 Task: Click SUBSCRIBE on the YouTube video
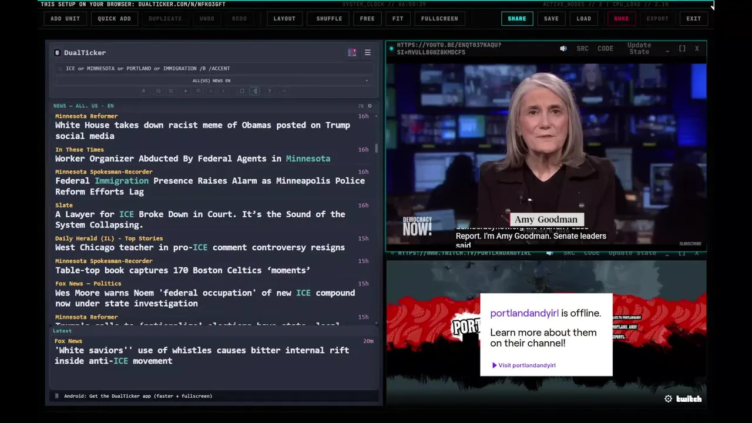(x=690, y=244)
